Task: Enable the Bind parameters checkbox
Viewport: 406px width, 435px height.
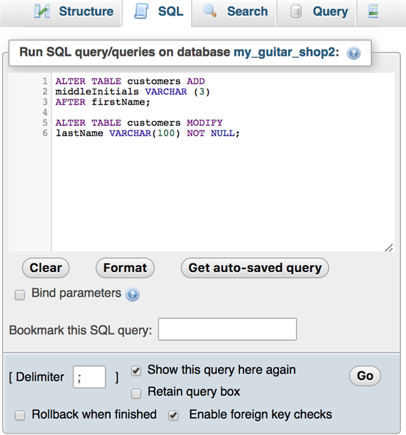Action: click(20, 295)
